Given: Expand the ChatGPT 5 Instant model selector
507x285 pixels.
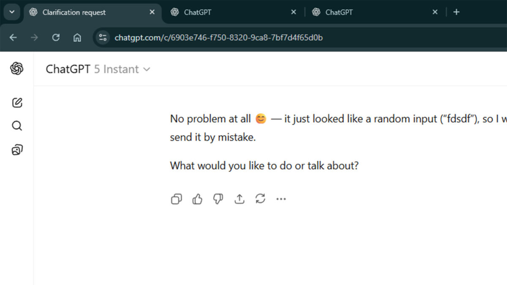Looking at the screenshot, I should pos(98,69).
